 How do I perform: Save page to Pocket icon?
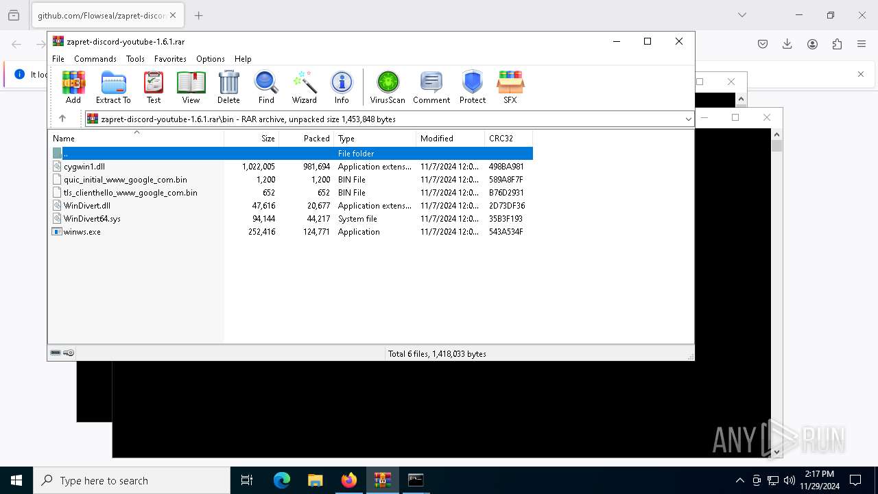[763, 44]
